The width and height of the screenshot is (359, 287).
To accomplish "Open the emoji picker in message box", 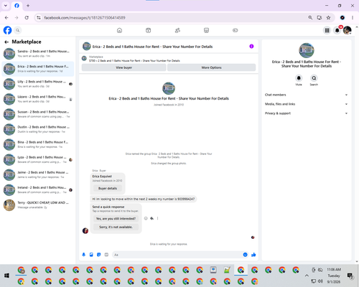I will pos(245,255).
